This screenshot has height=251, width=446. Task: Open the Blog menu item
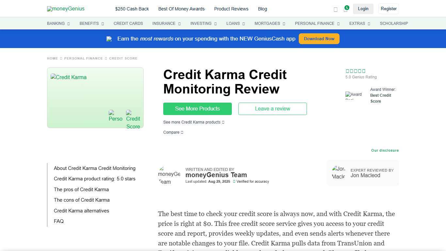(263, 9)
